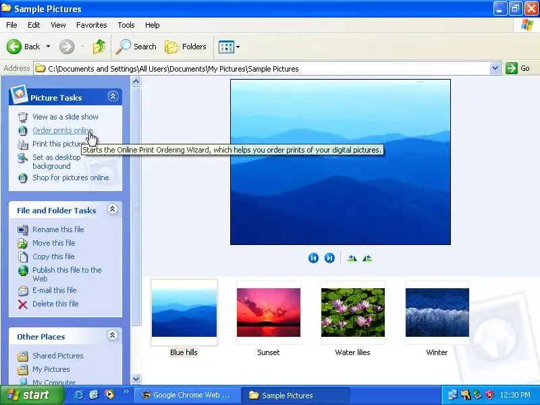This screenshot has height=405, width=540.
Task: Collapse the File and Folder Tasks panel
Action: 112,209
